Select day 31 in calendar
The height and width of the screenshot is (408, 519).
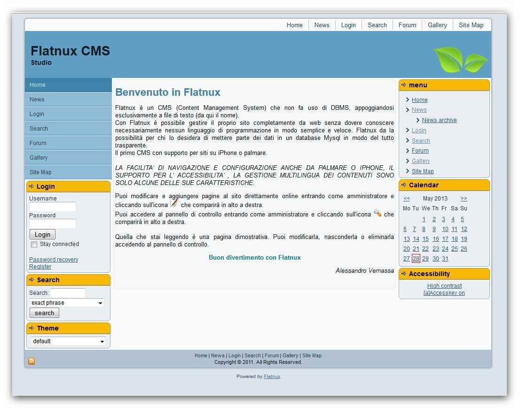[x=445, y=259]
